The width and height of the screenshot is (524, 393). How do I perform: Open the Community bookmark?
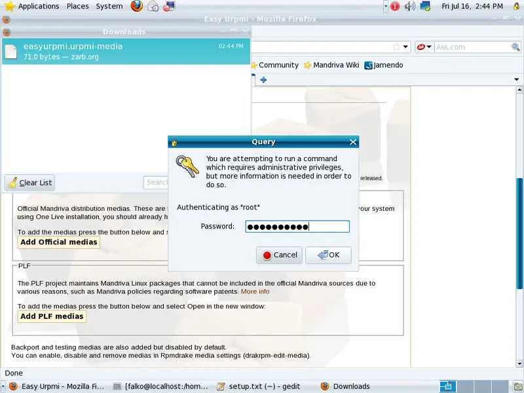pos(275,65)
